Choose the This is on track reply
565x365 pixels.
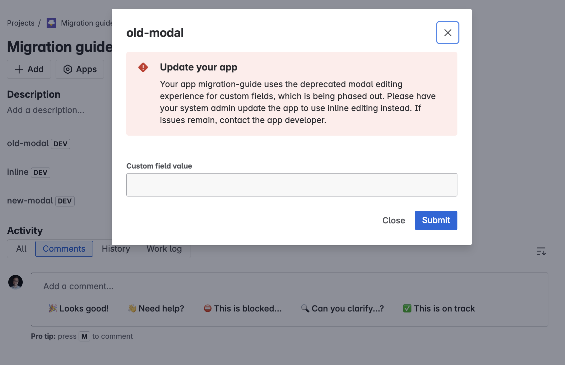pos(439,308)
